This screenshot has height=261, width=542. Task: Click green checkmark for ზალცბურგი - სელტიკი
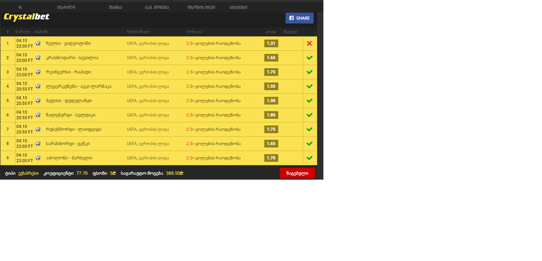[x=309, y=115]
